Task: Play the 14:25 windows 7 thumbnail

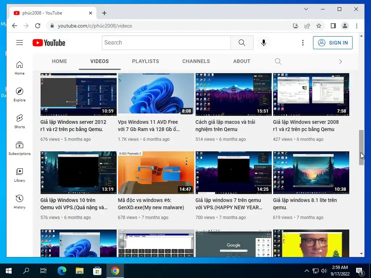Action: click(234, 173)
